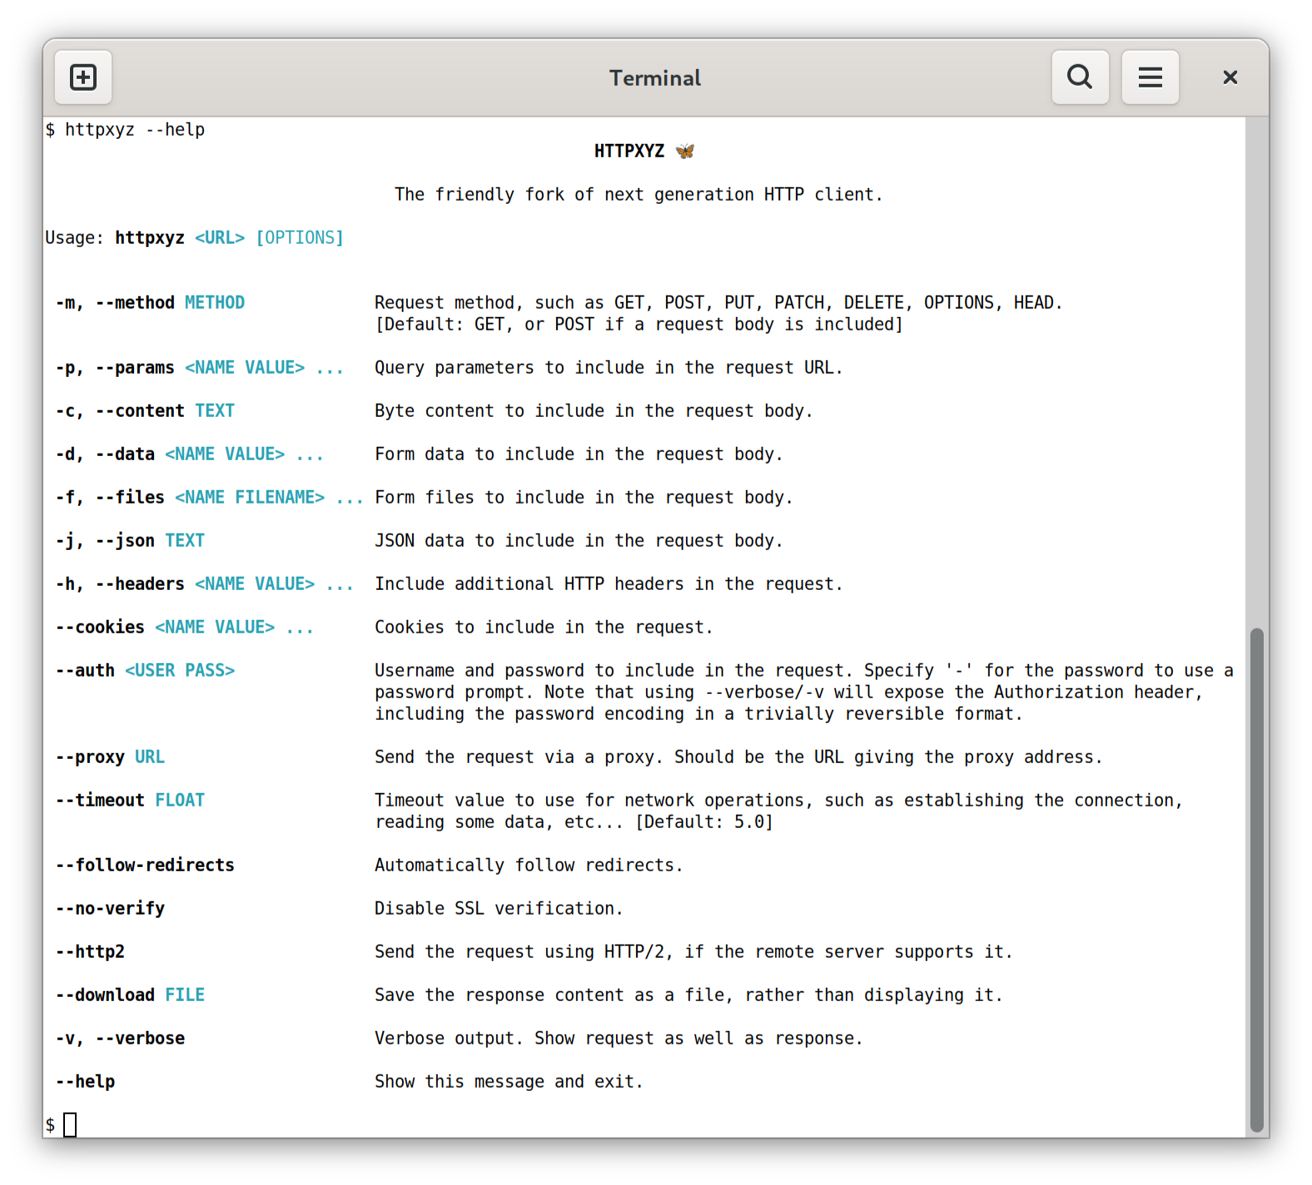Click the search magnifier icon
1312x1185 pixels.
[x=1080, y=77]
